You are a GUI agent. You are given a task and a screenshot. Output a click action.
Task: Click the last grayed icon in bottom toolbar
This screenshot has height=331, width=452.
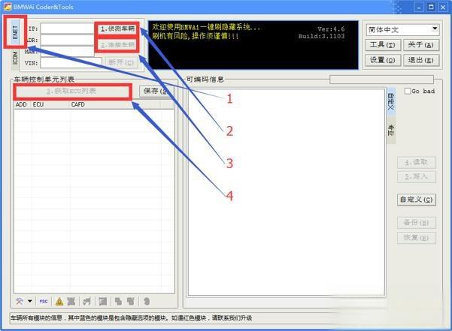pos(147,301)
